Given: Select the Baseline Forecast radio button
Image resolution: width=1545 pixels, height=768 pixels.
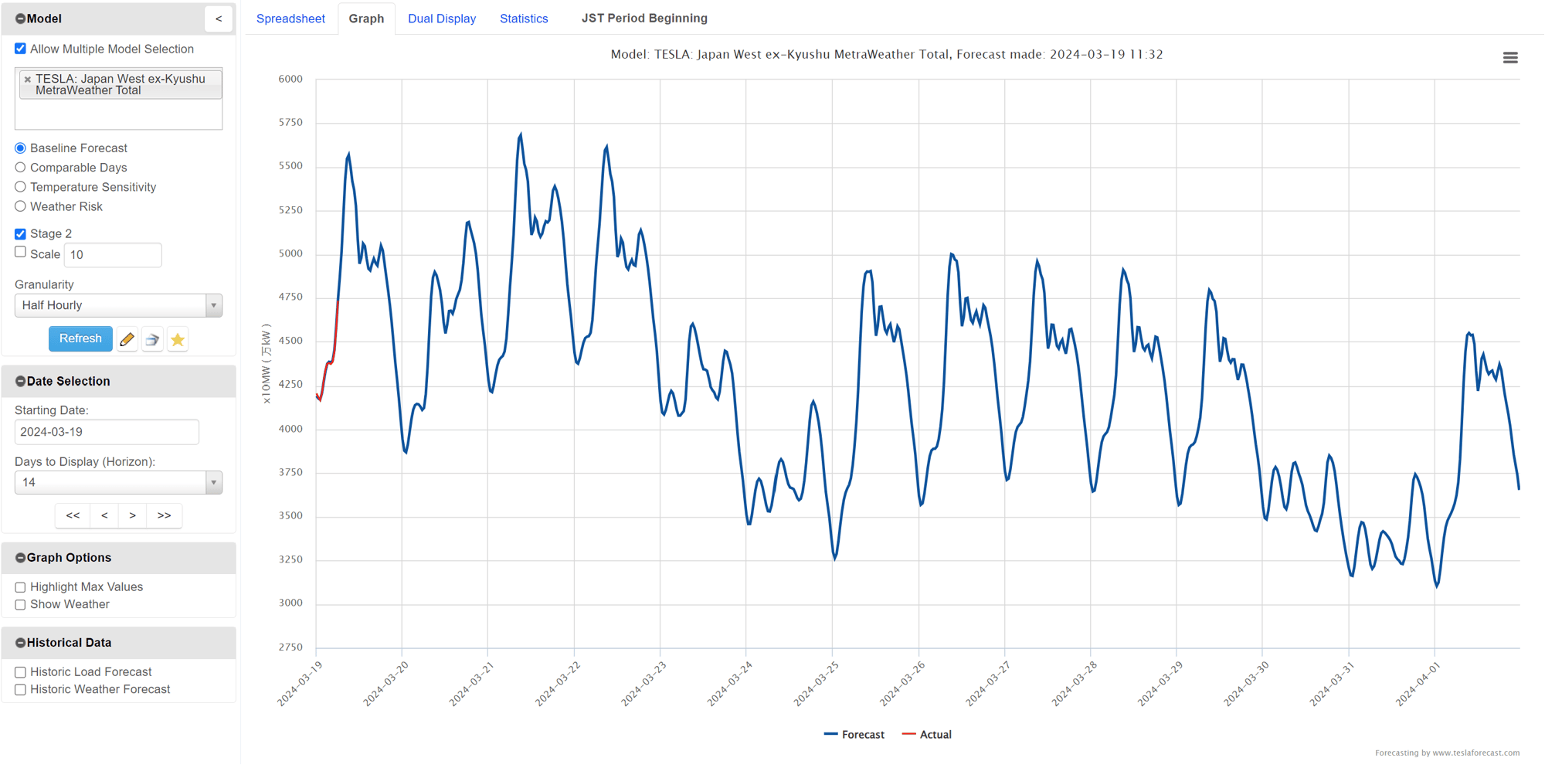Looking at the screenshot, I should [x=20, y=148].
